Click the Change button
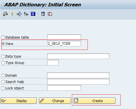 [x=55, y=101]
